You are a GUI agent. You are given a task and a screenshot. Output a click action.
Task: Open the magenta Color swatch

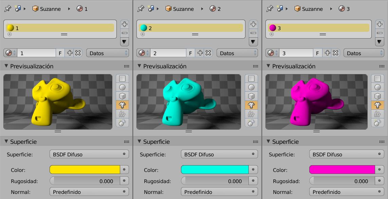coord(342,170)
